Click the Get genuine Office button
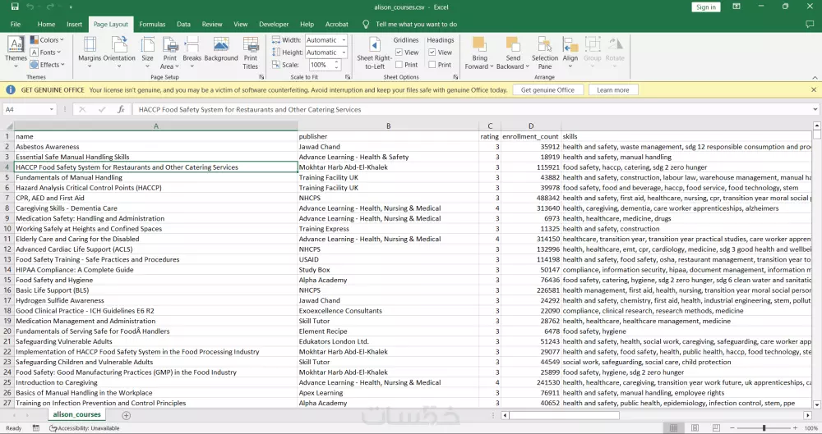The height and width of the screenshot is (434, 822). (x=547, y=90)
